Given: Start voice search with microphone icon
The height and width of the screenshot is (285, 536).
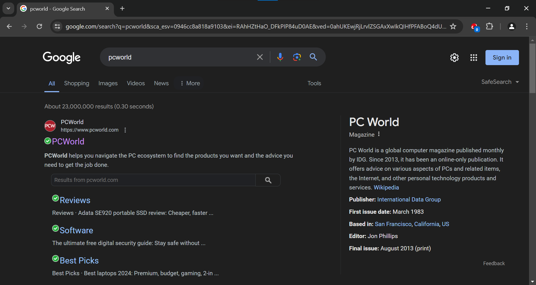Looking at the screenshot, I should [x=280, y=57].
